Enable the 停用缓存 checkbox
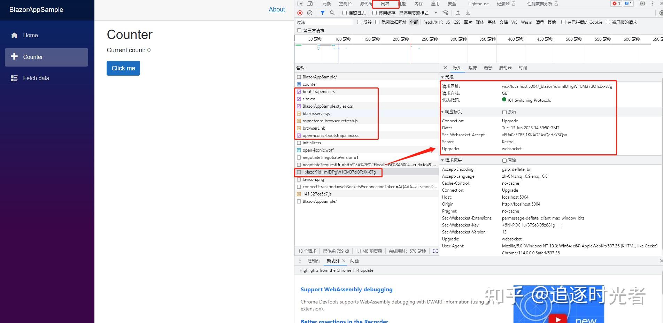 tap(374, 13)
